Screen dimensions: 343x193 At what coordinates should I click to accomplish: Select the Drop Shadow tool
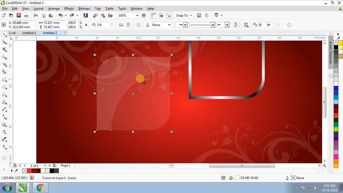pyautogui.click(x=4, y=124)
